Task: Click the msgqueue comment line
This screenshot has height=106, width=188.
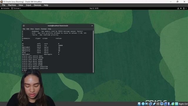Action: tap(53, 32)
